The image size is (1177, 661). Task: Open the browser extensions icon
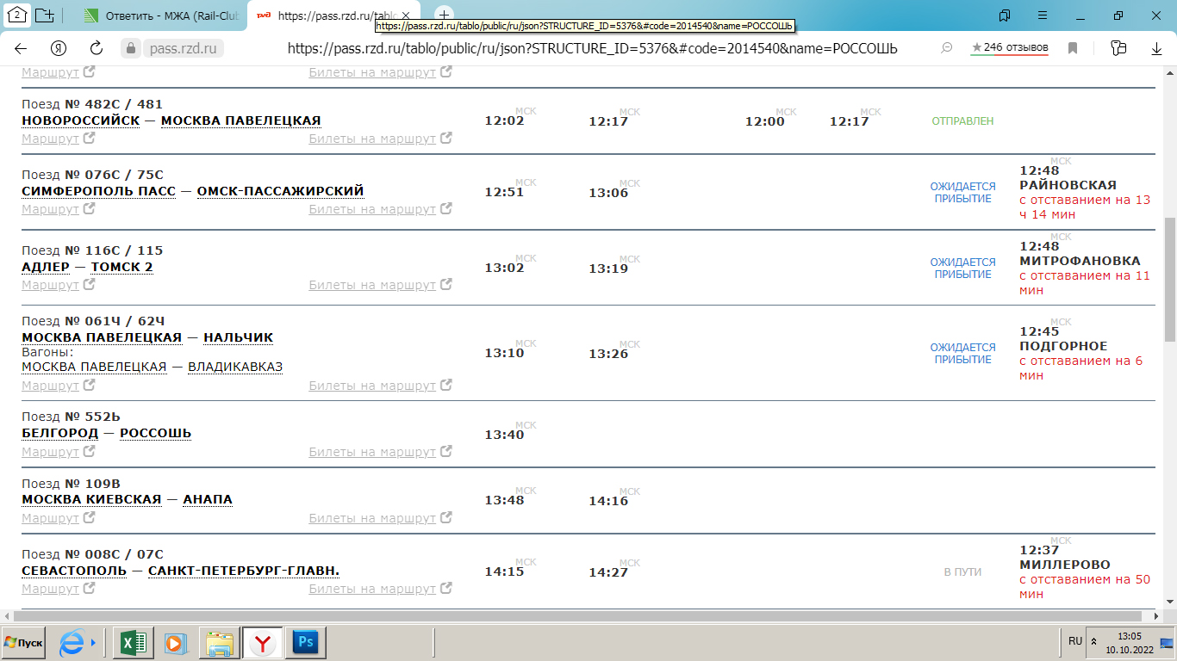point(1118,49)
